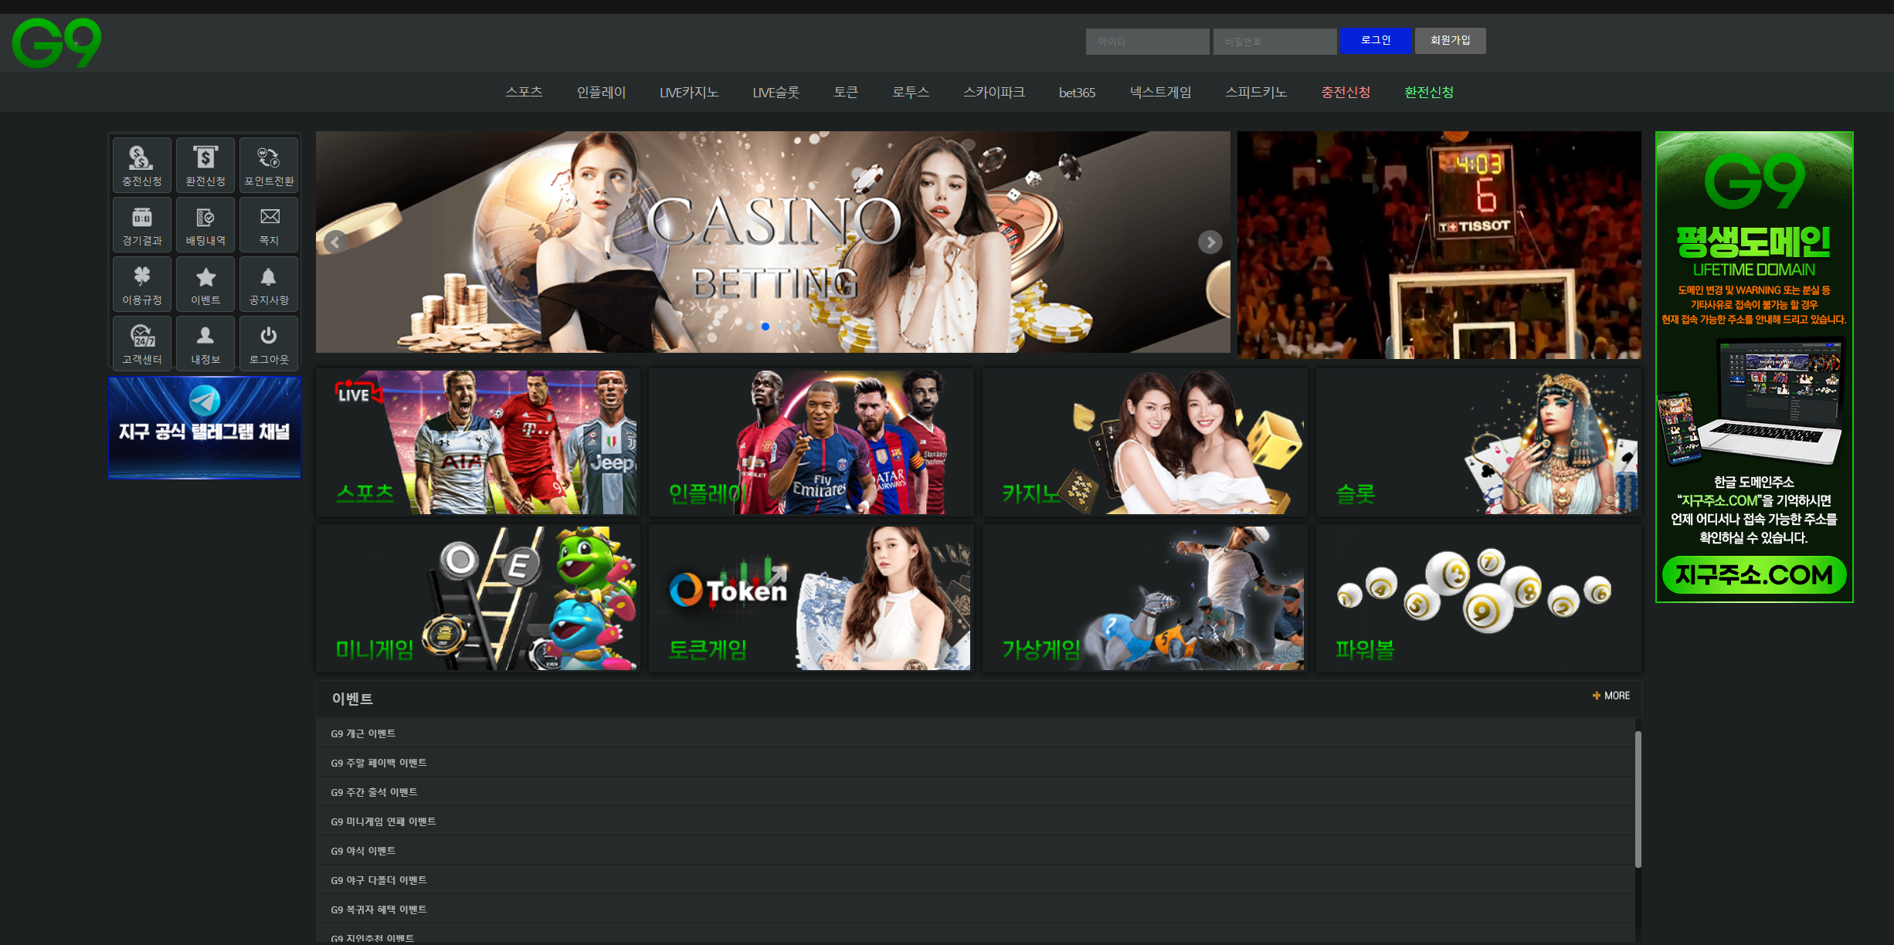Click the 로그아웃 power icon

click(269, 344)
